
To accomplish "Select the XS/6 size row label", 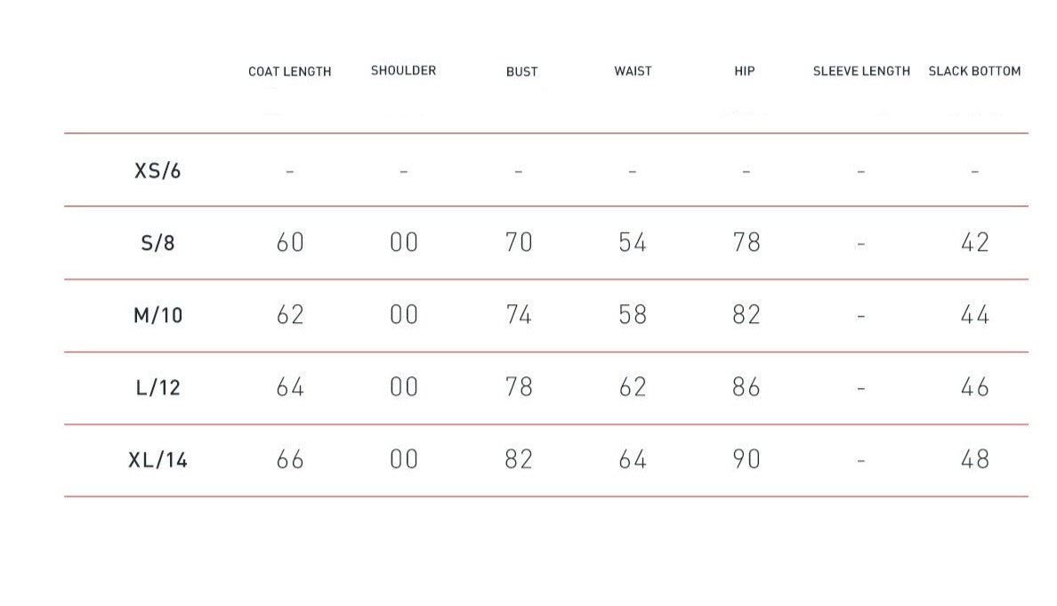I will coord(157,170).
